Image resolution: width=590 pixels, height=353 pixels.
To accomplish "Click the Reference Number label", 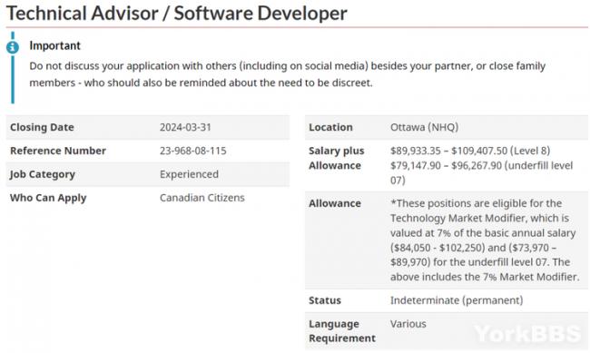I will (x=58, y=151).
